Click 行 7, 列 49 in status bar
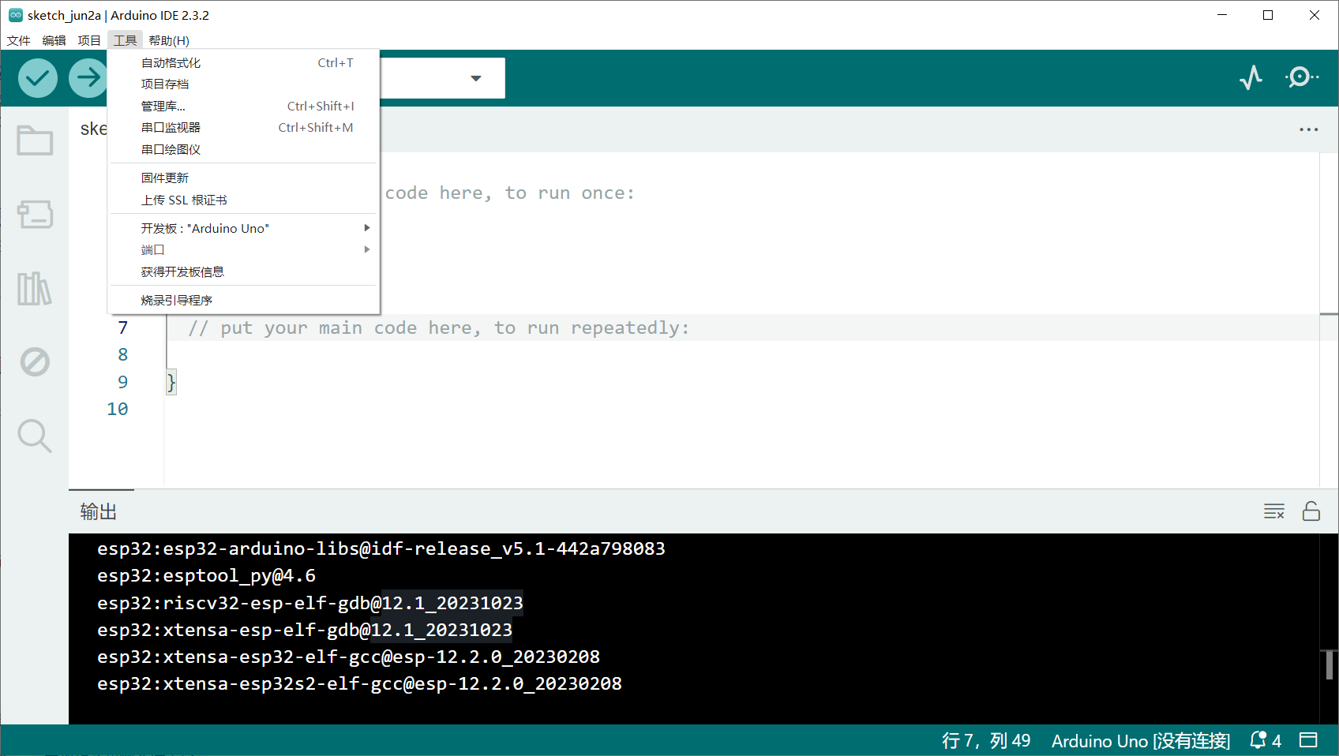Image resolution: width=1339 pixels, height=756 pixels. [986, 740]
